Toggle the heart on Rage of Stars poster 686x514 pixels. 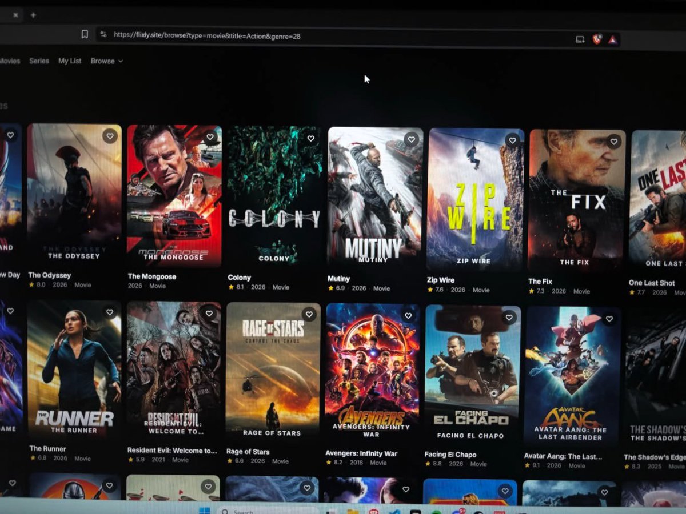click(309, 314)
